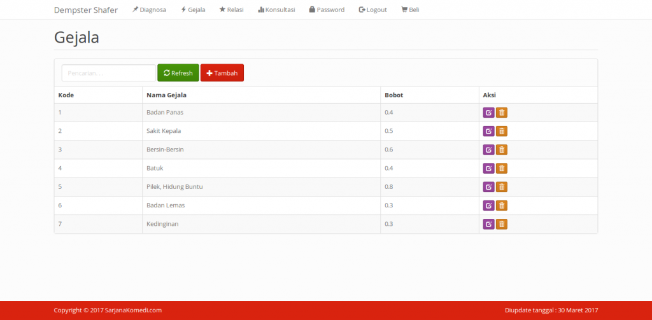This screenshot has height=320, width=652.
Task: Edit the Batuk symptom
Action: click(x=488, y=168)
